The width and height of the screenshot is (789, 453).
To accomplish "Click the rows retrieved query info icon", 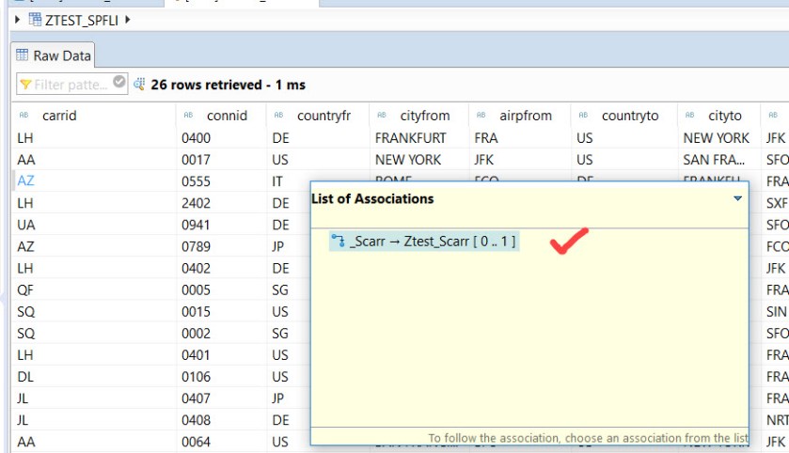I will click(x=139, y=84).
